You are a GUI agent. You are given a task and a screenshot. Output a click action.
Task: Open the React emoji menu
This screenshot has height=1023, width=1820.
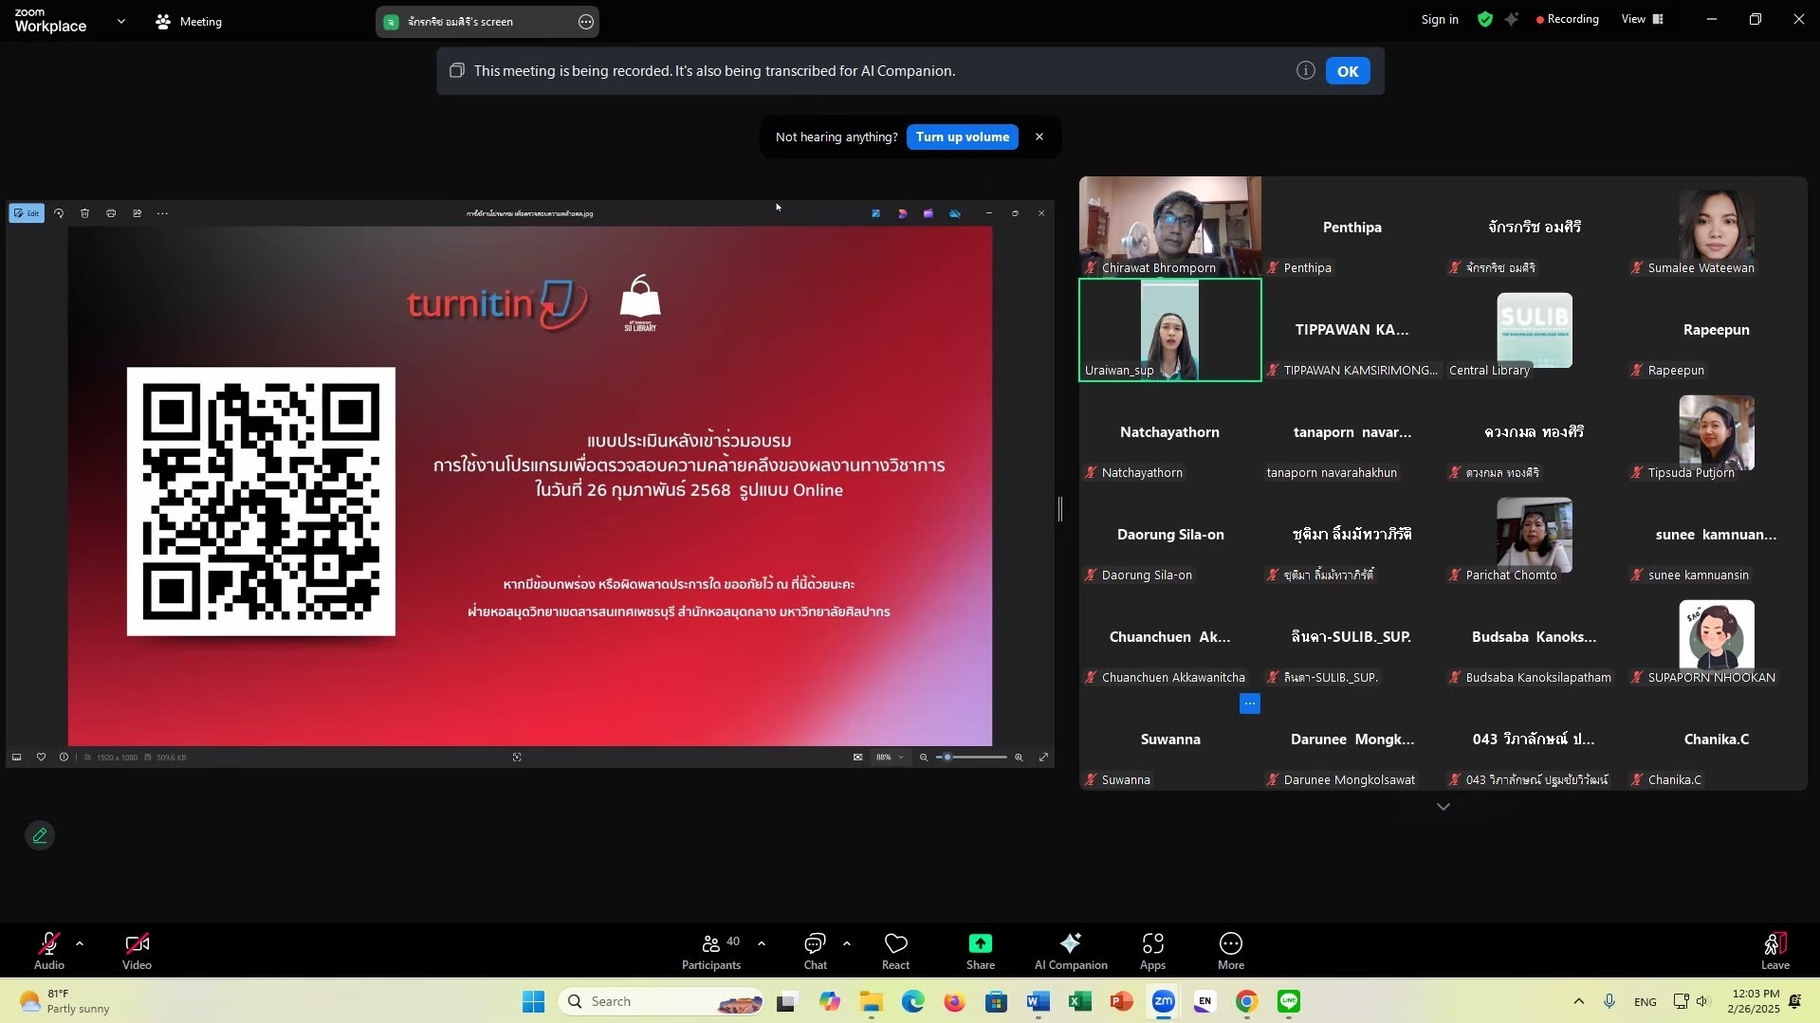[x=896, y=951]
